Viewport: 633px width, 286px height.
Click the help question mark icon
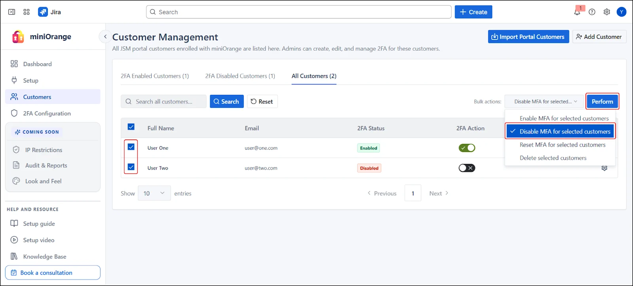(592, 12)
